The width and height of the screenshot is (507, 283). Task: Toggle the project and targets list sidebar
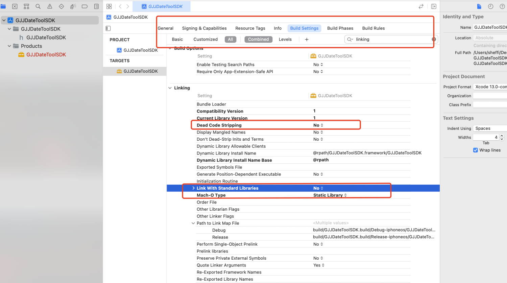pyautogui.click(x=108, y=28)
